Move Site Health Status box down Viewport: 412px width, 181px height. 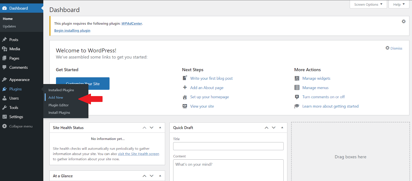tap(152, 128)
